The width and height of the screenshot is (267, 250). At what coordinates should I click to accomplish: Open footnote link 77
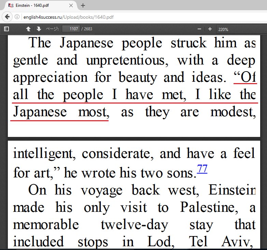202,169
